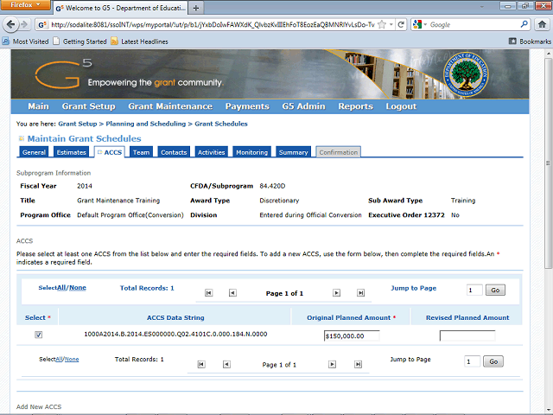
Task: Go to first page in lower pager
Action: point(201,364)
